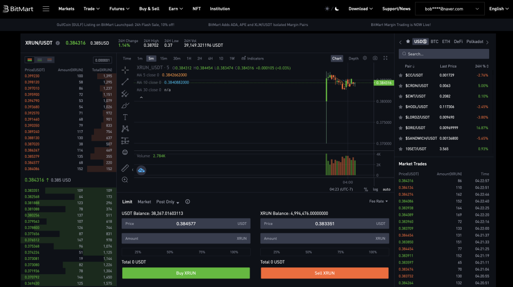This screenshot has height=287, width=513.
Task: Click the Buy XRUN button
Action: [186, 273]
